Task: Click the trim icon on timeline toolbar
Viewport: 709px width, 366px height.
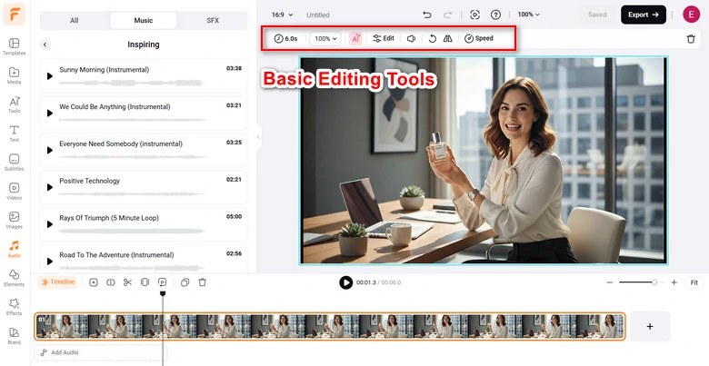Action: point(145,282)
